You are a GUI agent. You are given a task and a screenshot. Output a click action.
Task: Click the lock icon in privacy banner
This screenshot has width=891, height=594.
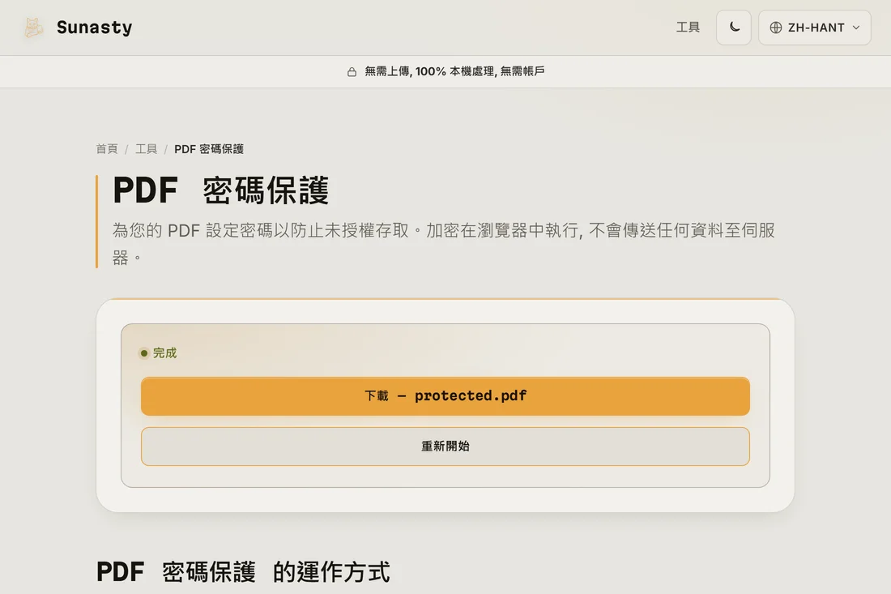coord(352,71)
